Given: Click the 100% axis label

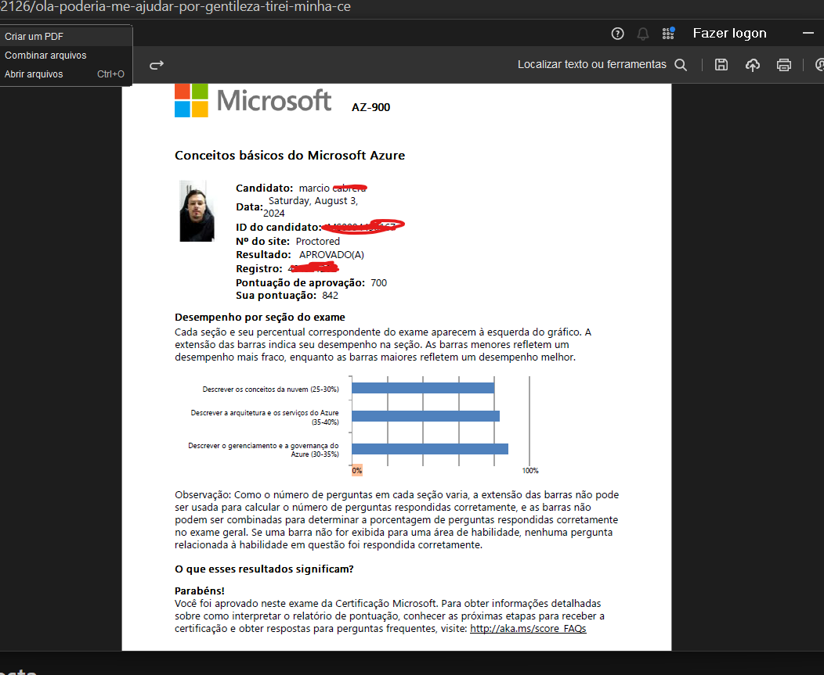Looking at the screenshot, I should [530, 470].
